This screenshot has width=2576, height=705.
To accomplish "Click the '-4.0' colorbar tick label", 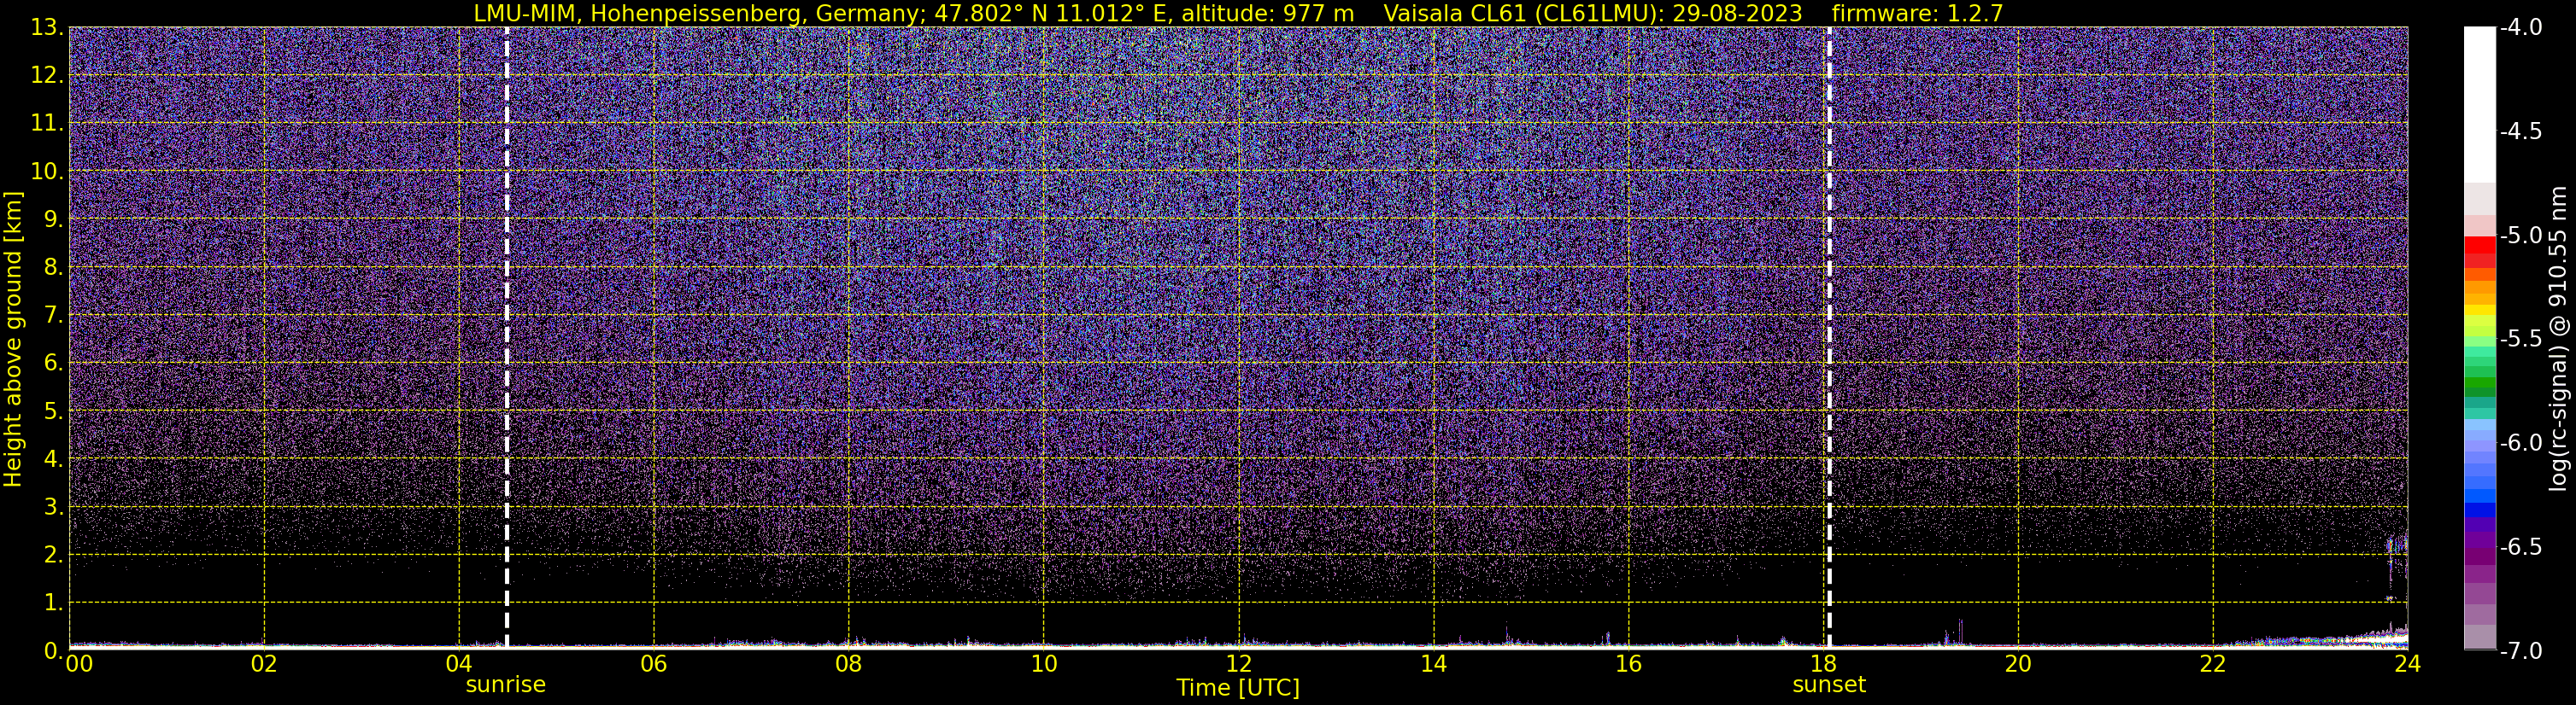I will [x=2520, y=28].
